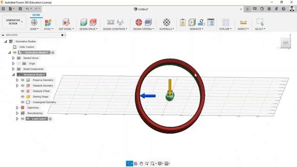Click the Previewer play icon
Image resolution: width=297 pixels, height=167 pixels.
pos(192,22)
